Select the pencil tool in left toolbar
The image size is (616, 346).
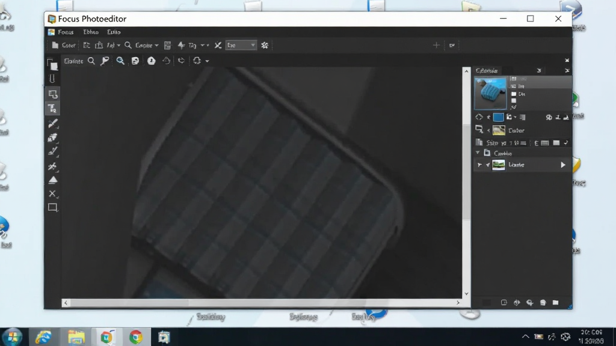[53, 151]
